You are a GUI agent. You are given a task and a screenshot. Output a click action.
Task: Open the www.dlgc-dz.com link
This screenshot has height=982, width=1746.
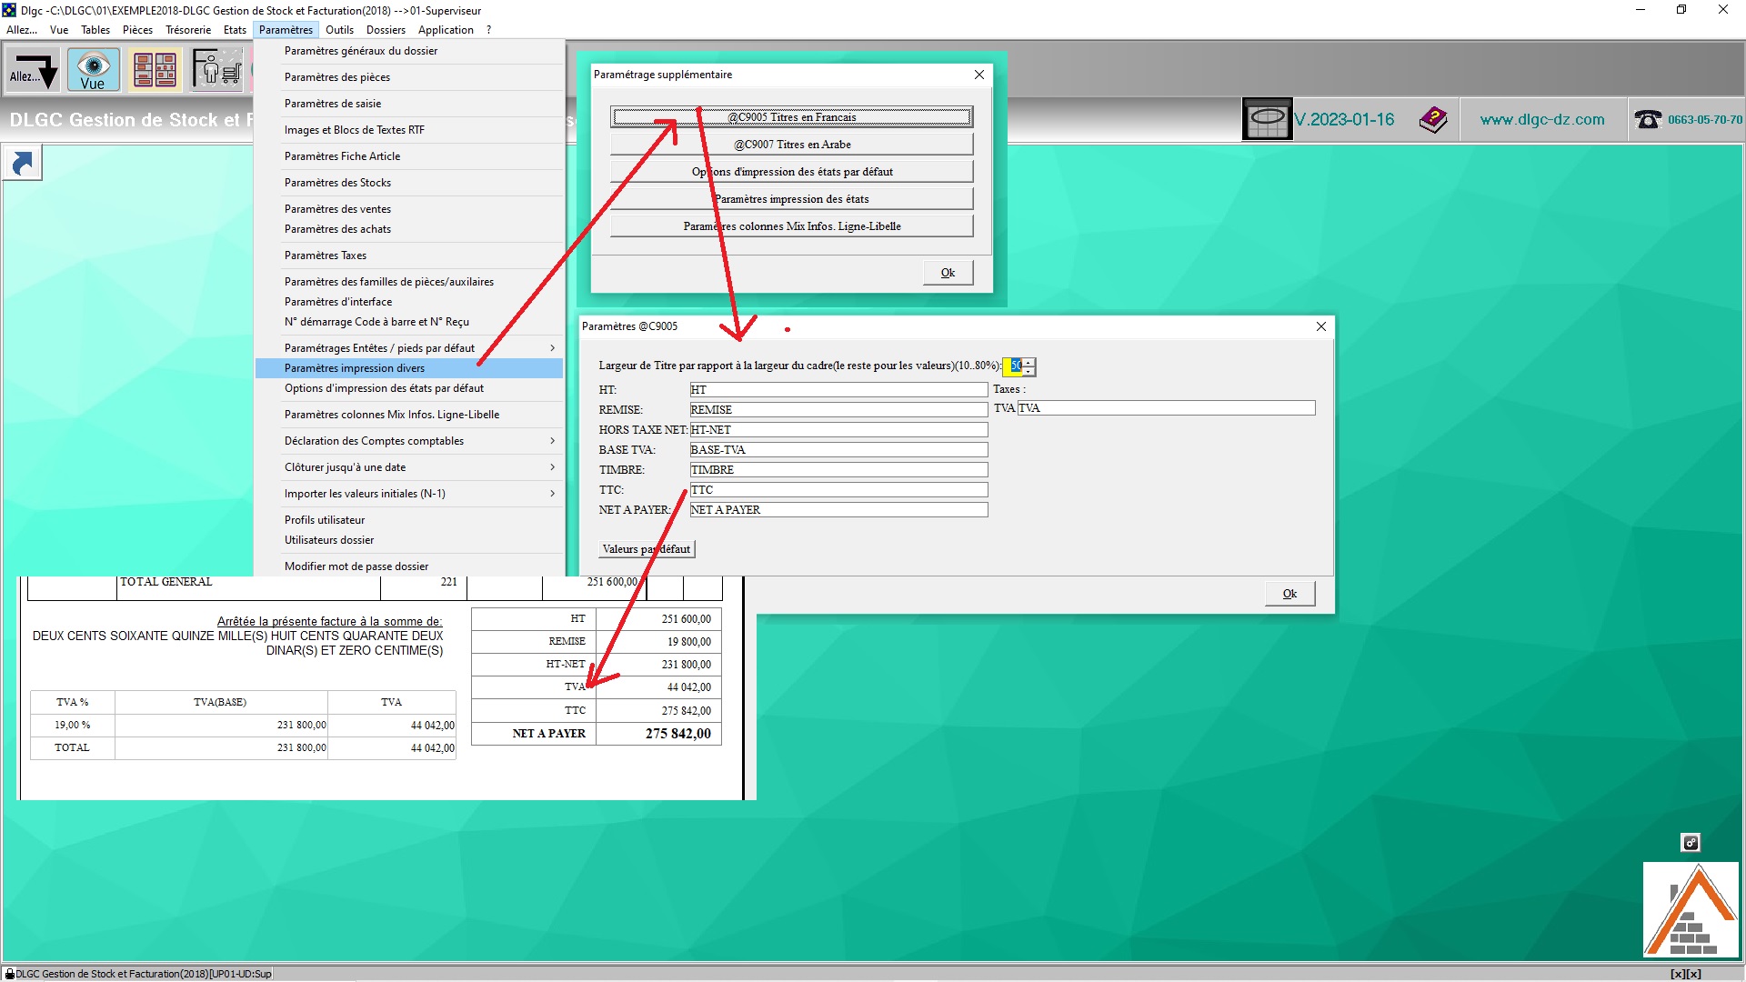[x=1542, y=119]
